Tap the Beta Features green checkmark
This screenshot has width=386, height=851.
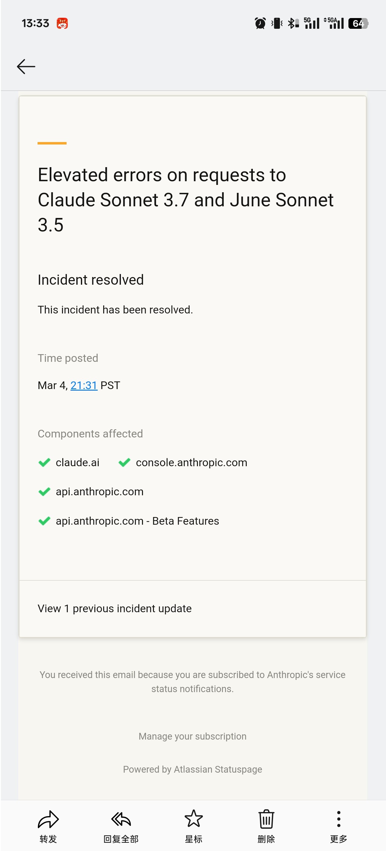coord(44,521)
